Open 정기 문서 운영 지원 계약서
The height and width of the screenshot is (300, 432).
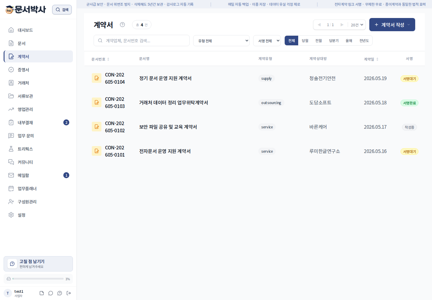coord(165,78)
